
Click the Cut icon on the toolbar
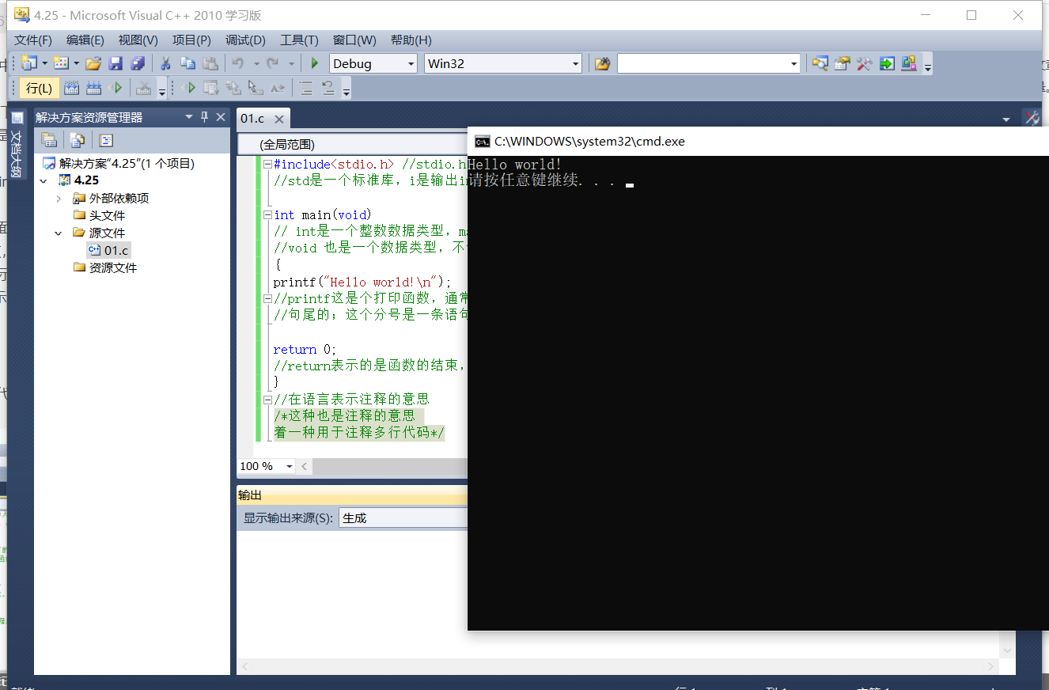click(x=165, y=63)
